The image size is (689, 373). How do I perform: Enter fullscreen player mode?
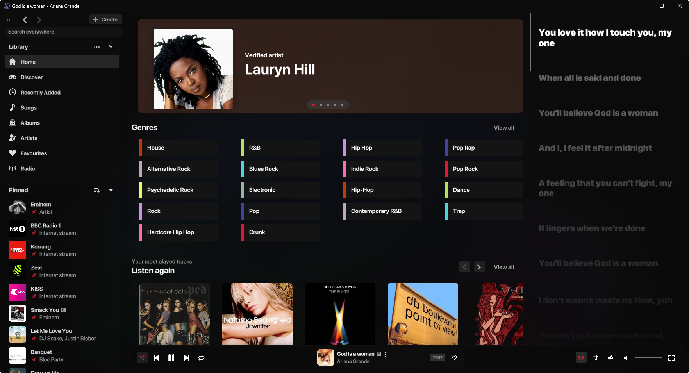(671, 358)
